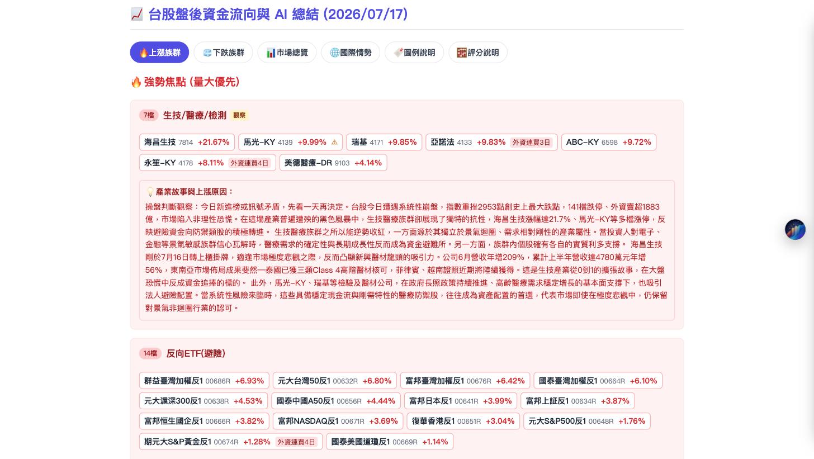Click the 14檔 count badge

tap(150, 353)
